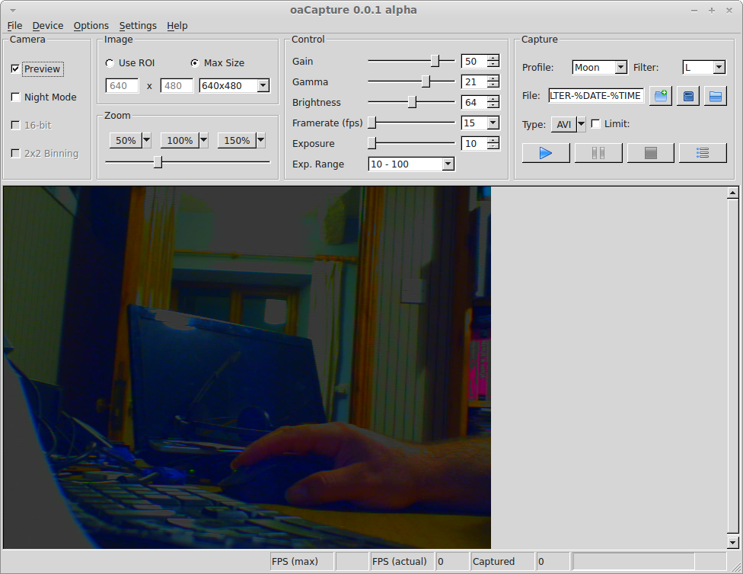Select the Use ROI radio button
This screenshot has width=743, height=574.
coord(110,63)
